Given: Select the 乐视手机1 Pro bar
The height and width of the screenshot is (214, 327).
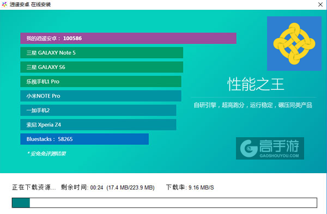Looking at the screenshot, I should (101, 82).
